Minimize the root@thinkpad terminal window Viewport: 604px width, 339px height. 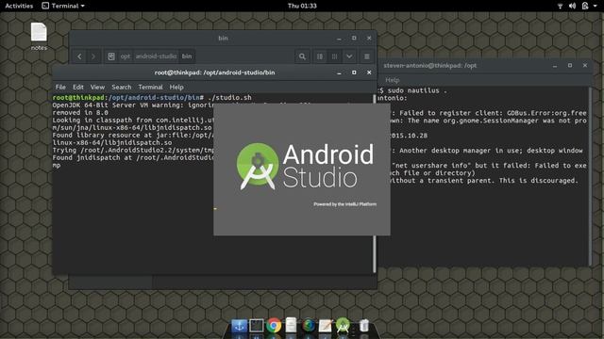[339, 73]
